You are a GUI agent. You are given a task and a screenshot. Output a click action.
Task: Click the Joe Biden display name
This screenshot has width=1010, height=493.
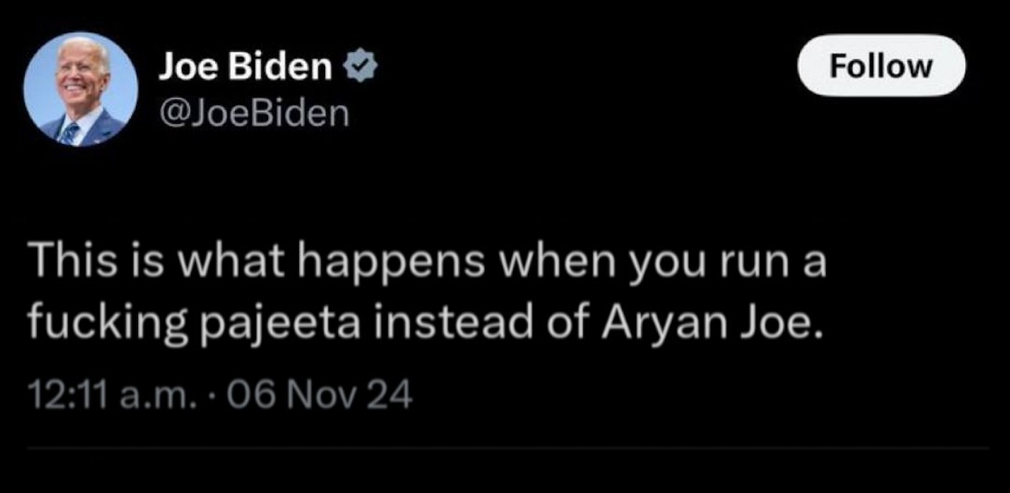coord(245,67)
